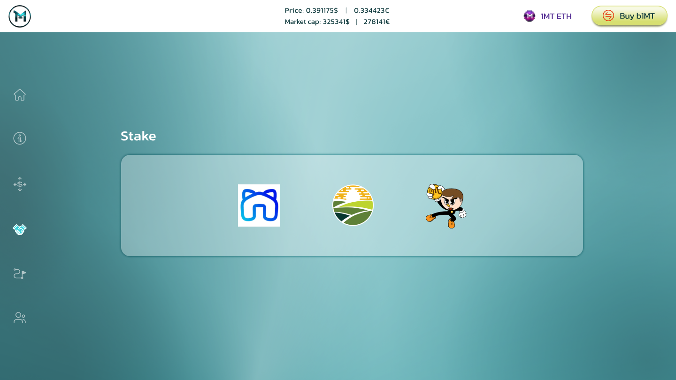Open the 1MT logo in top-left corner

coord(20,16)
